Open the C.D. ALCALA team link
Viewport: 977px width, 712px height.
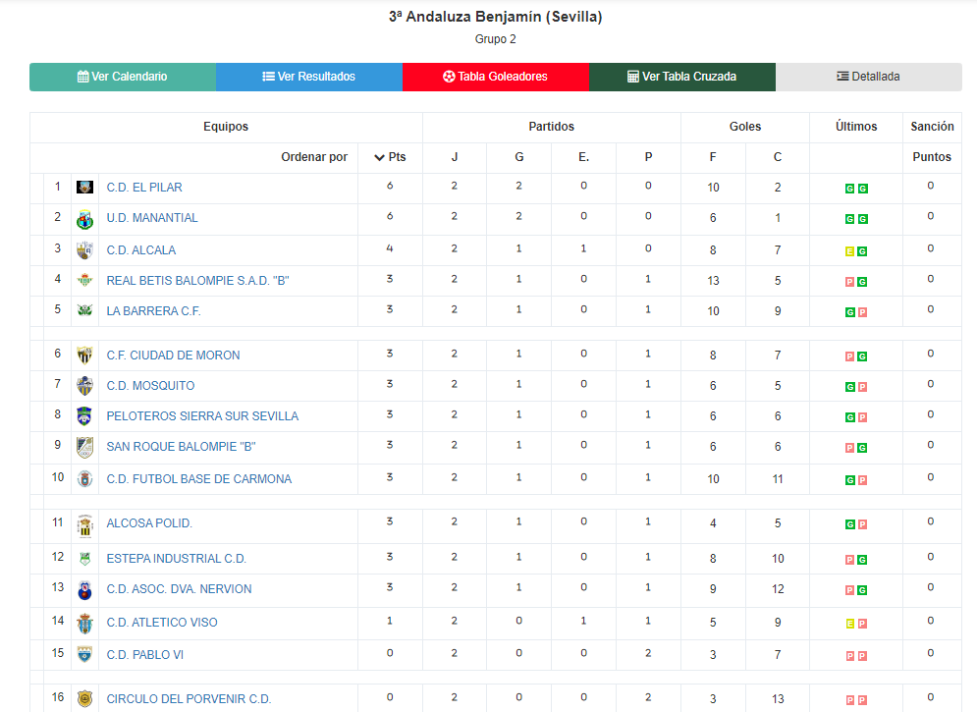(x=141, y=250)
